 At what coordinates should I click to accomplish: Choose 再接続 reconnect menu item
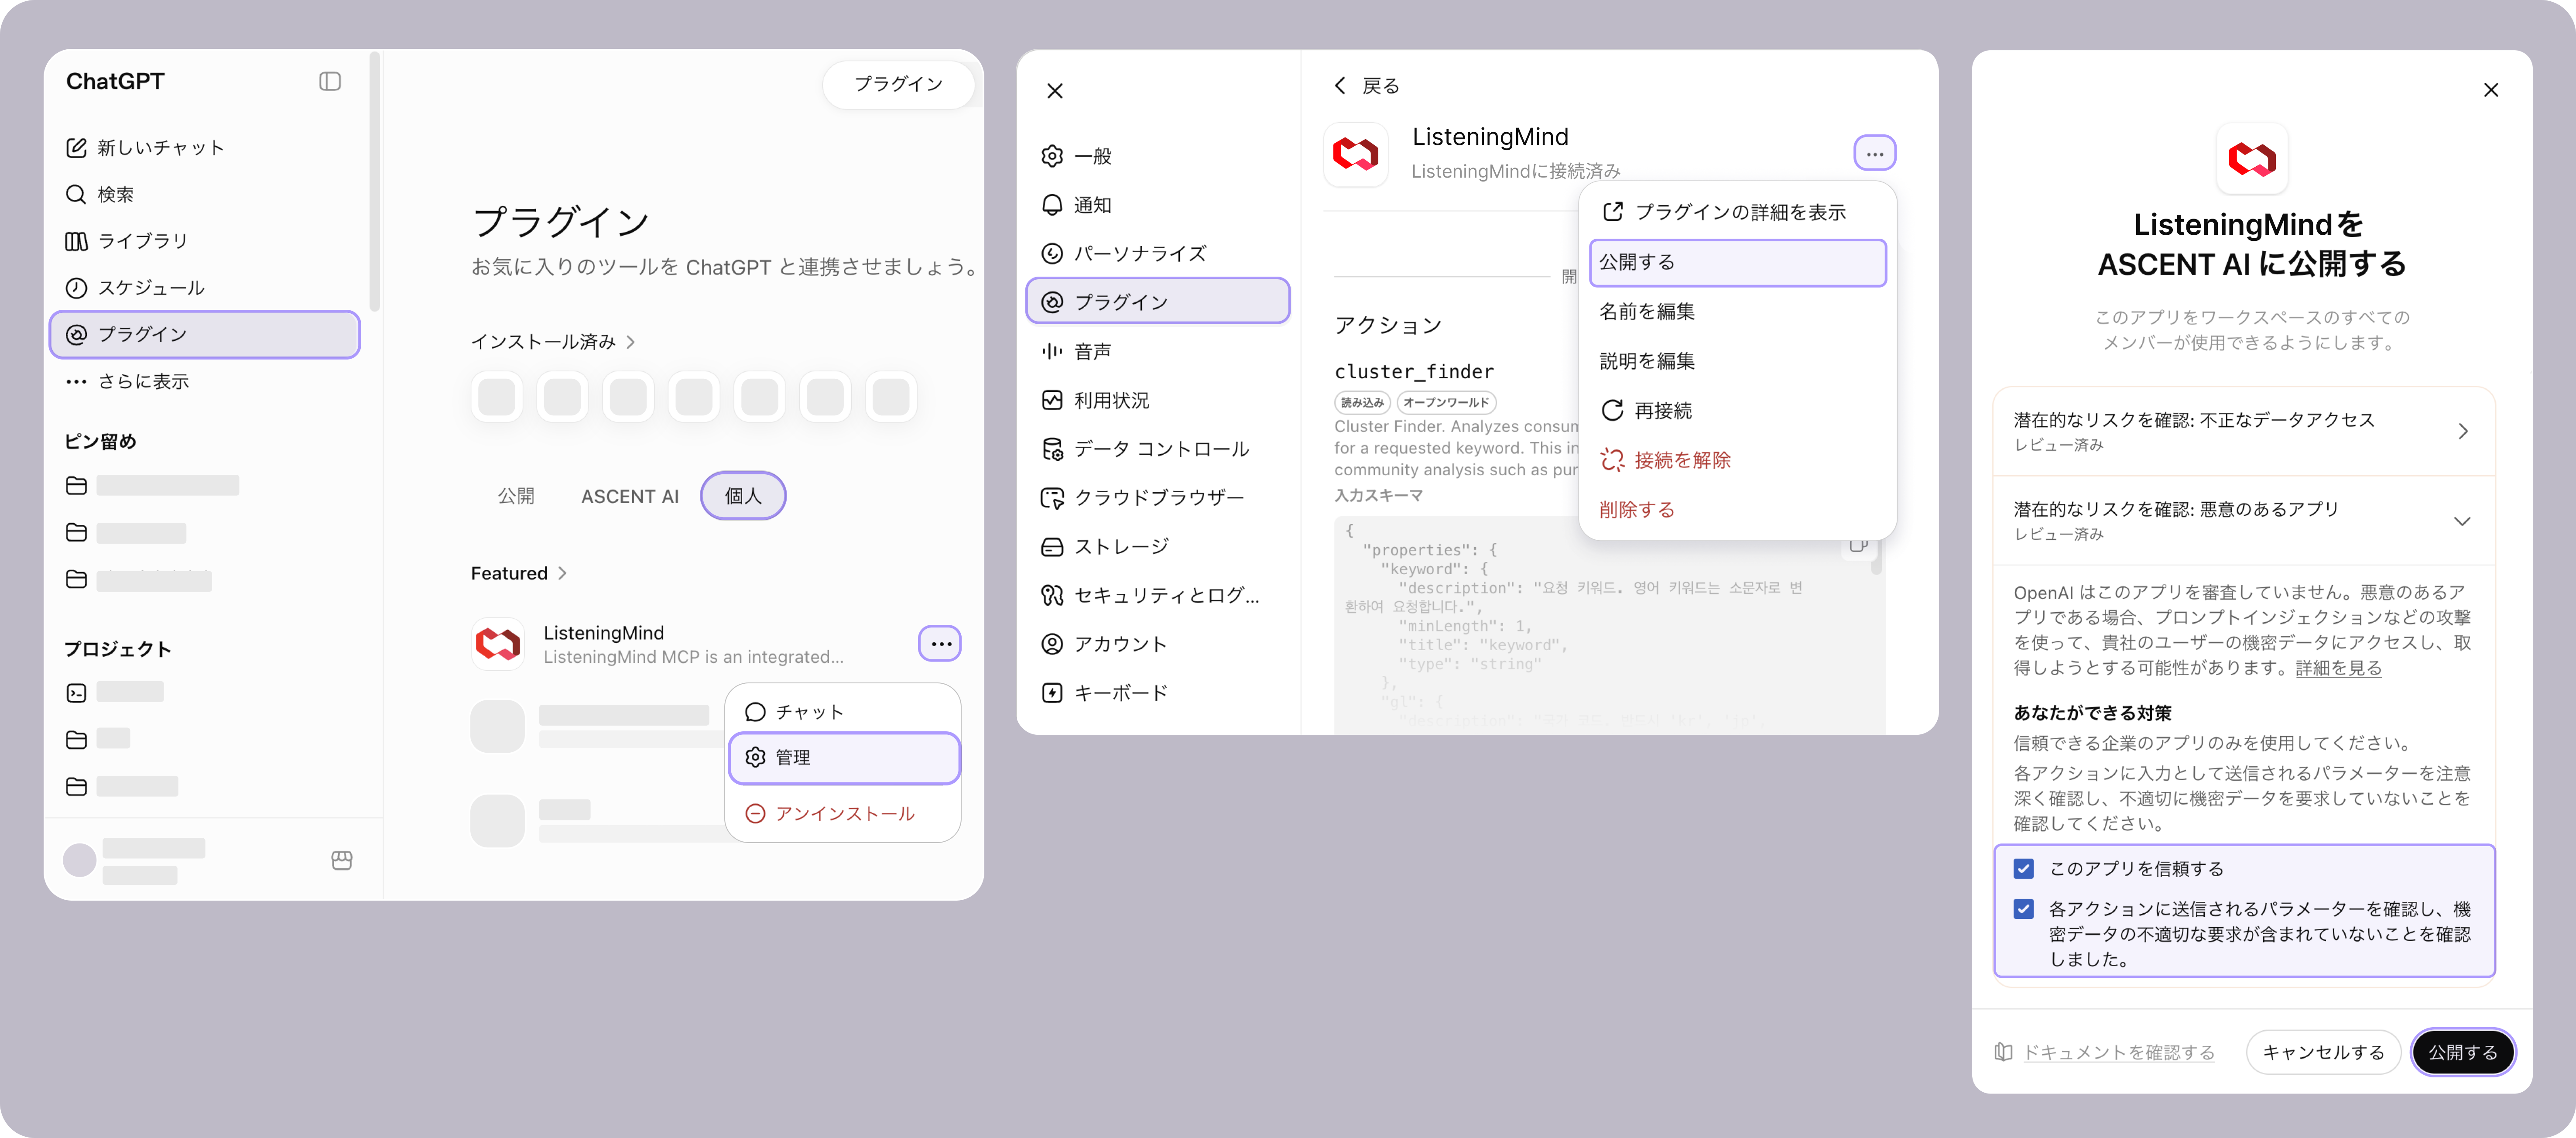click(x=1737, y=411)
